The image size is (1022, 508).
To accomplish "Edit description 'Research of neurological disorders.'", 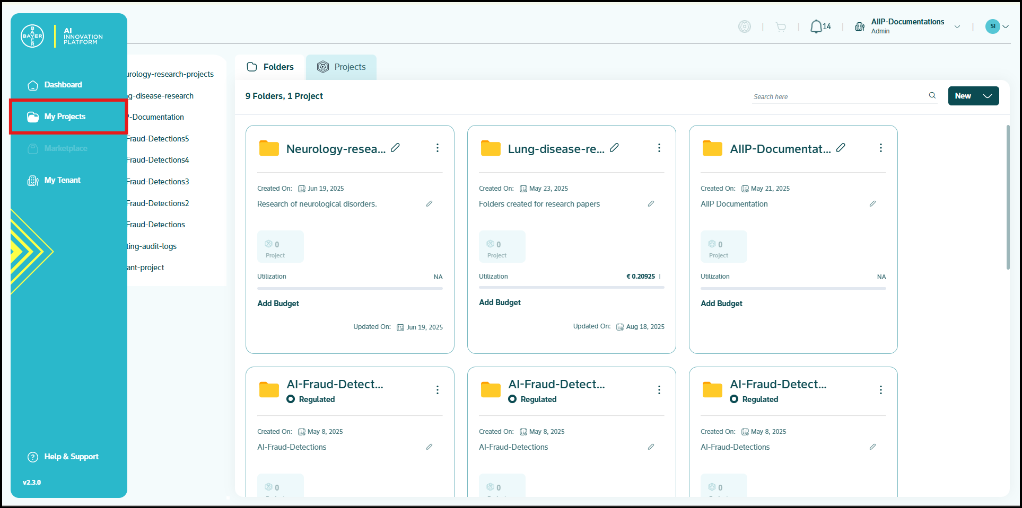I will click(429, 204).
